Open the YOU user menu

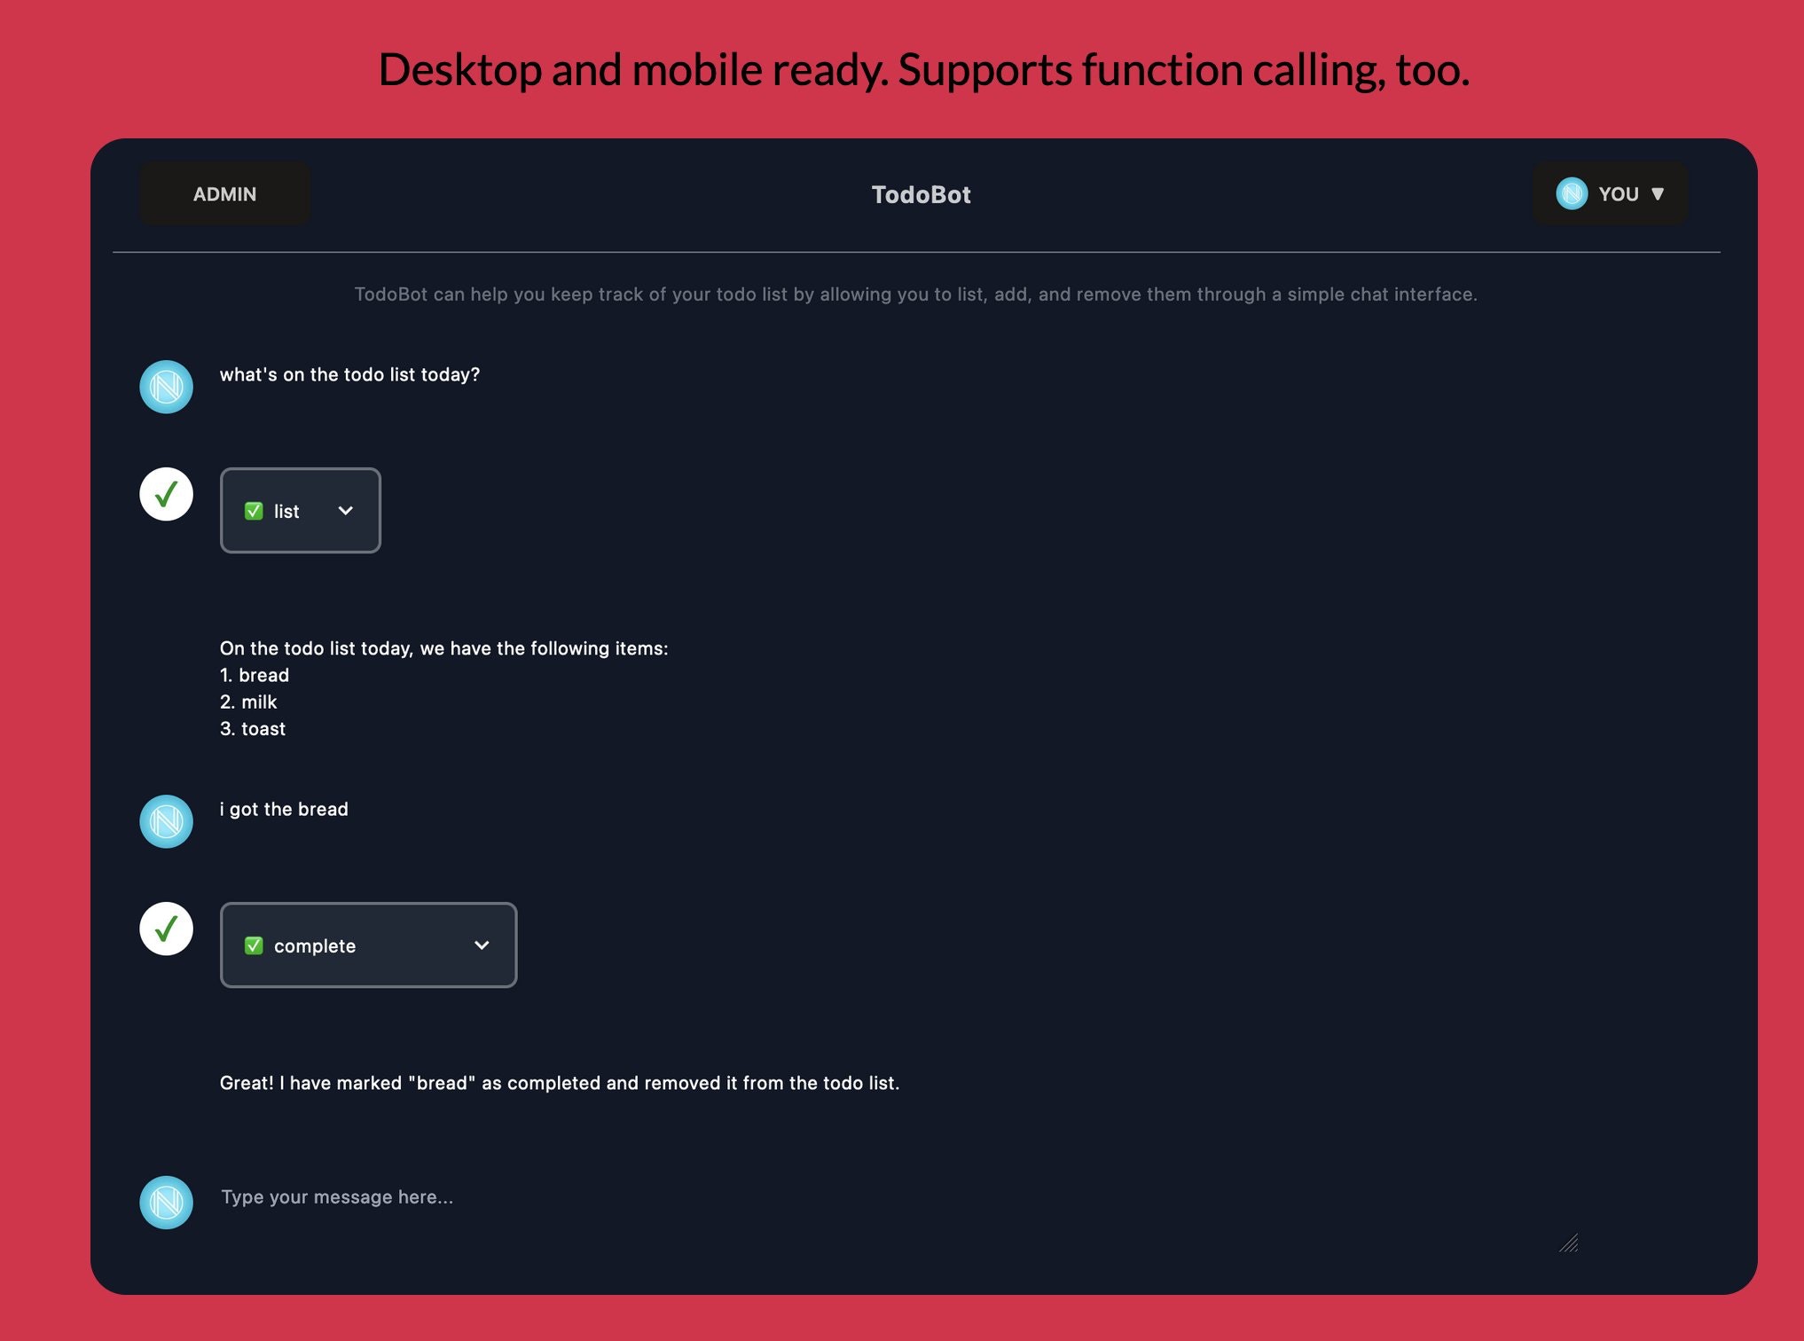pyautogui.click(x=1617, y=193)
